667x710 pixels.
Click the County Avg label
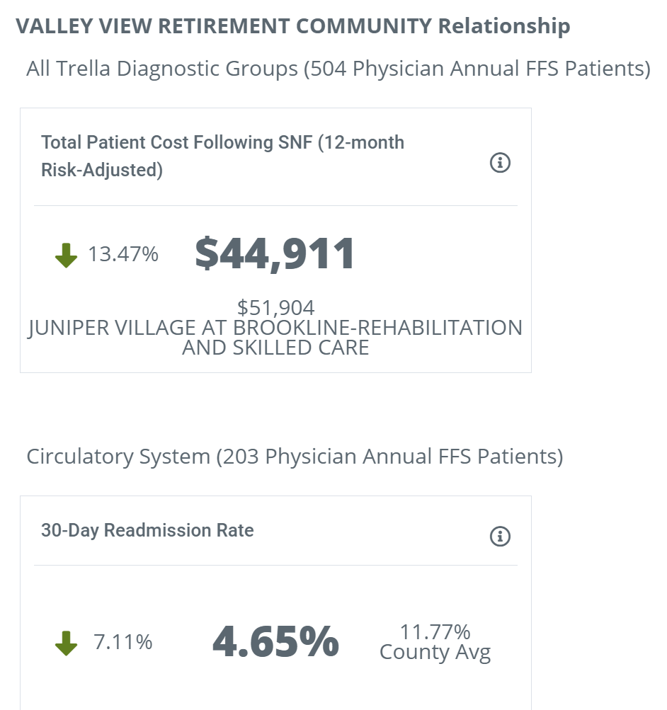[435, 653]
